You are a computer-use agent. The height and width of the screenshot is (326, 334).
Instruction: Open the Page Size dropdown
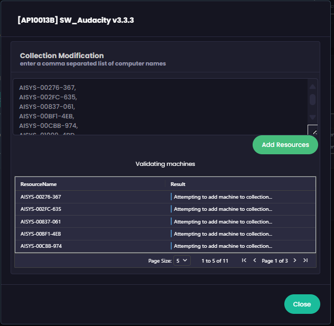pos(182,260)
